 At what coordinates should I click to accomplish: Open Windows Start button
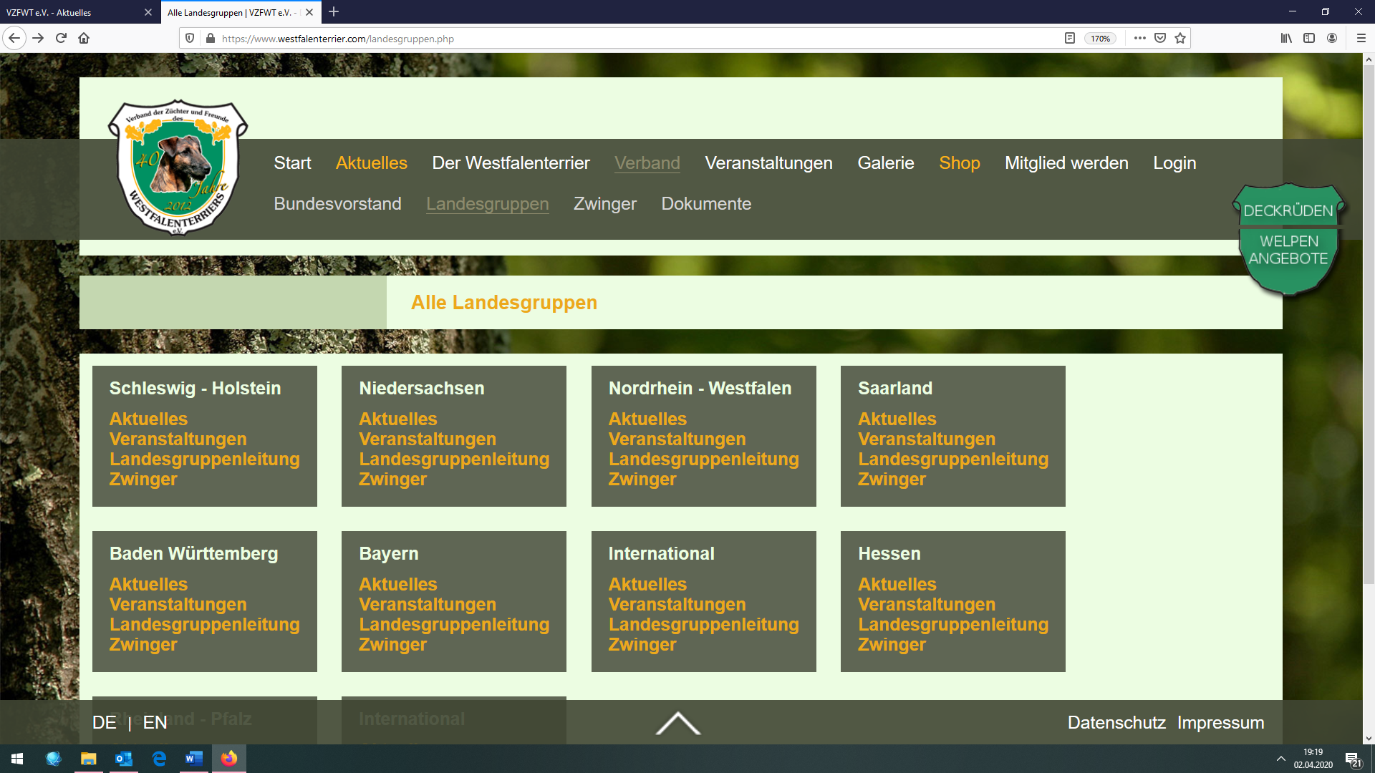pos(17,759)
